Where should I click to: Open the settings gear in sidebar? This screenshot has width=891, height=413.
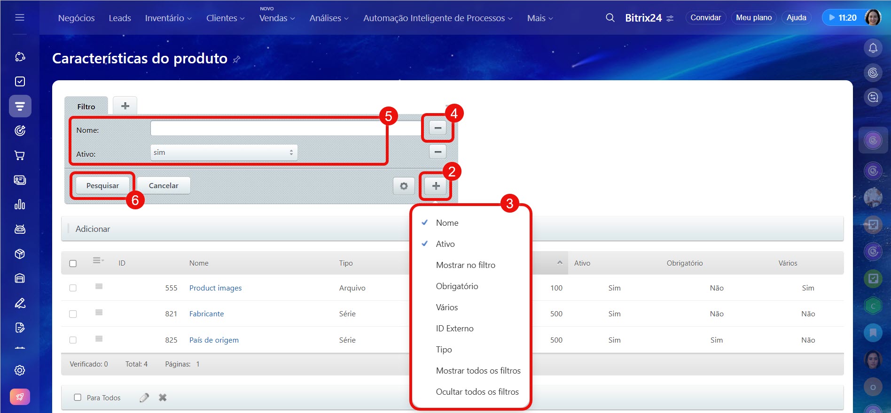[x=20, y=370]
